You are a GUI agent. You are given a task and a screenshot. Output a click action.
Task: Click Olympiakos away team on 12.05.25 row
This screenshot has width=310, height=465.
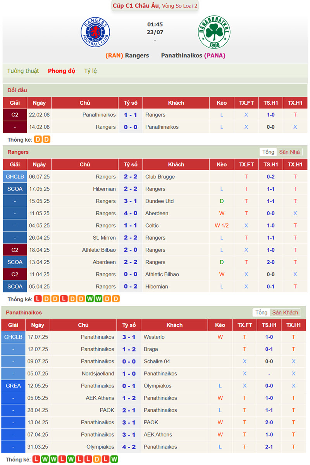[158, 386]
